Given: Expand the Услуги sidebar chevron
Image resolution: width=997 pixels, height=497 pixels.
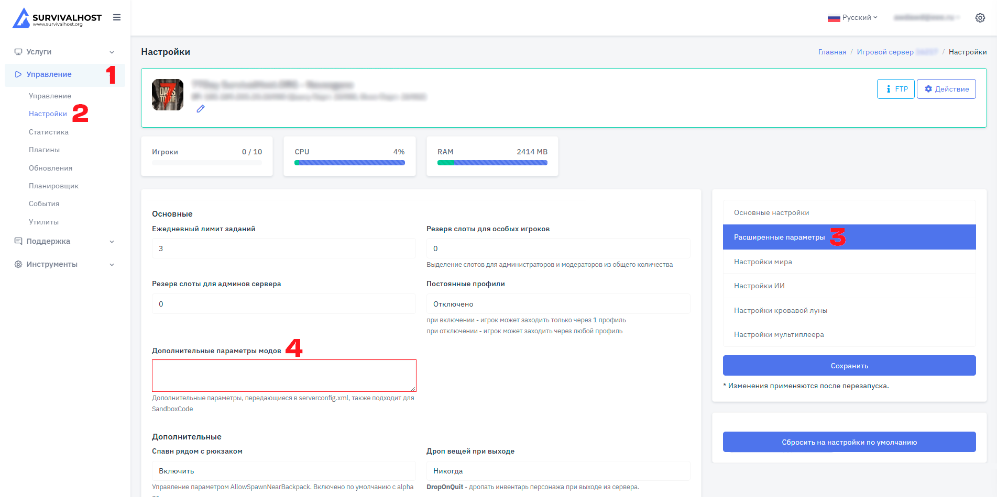Looking at the screenshot, I should 112,52.
